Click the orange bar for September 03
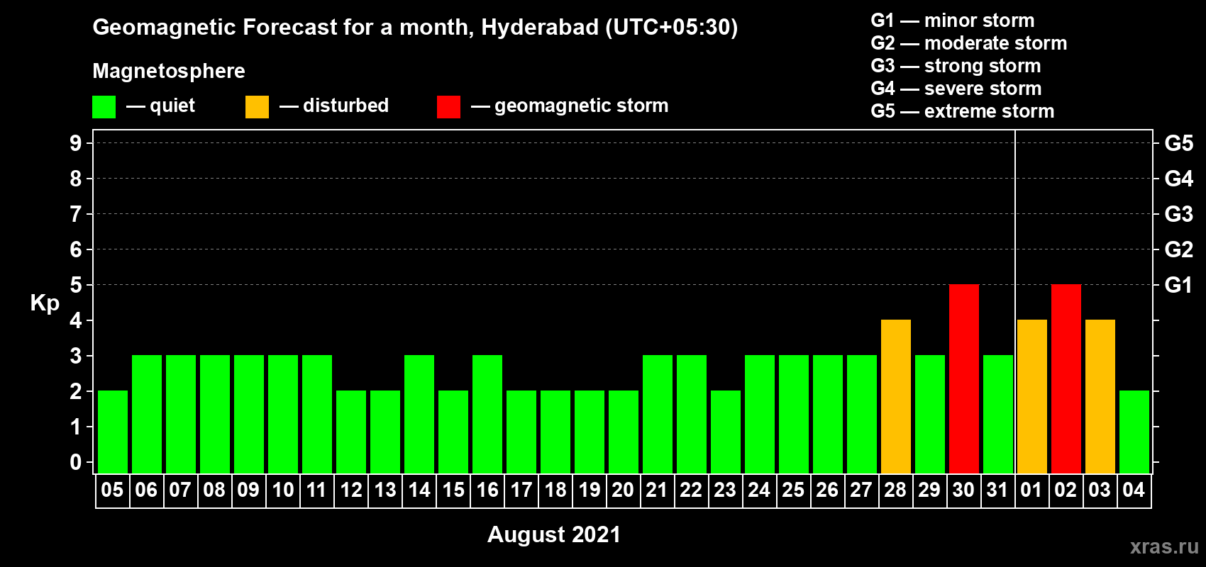The width and height of the screenshot is (1206, 567). pyautogui.click(x=1100, y=396)
